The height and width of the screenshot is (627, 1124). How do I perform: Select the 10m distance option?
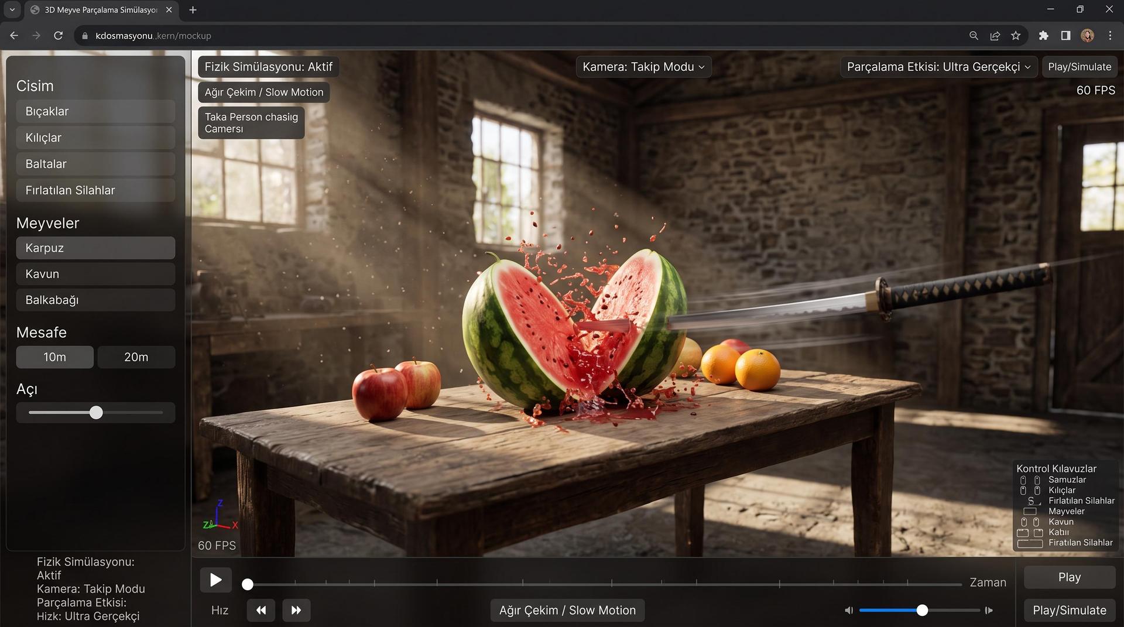tap(54, 357)
